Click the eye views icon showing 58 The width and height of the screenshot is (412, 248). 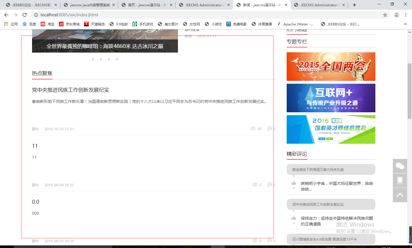(253, 129)
